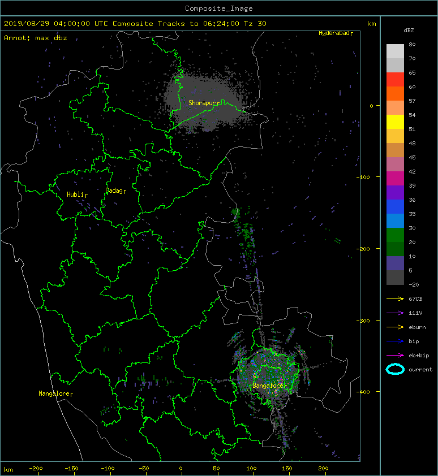Click the purple 111V arrow icon
The image size is (438, 476).
pos(395,313)
